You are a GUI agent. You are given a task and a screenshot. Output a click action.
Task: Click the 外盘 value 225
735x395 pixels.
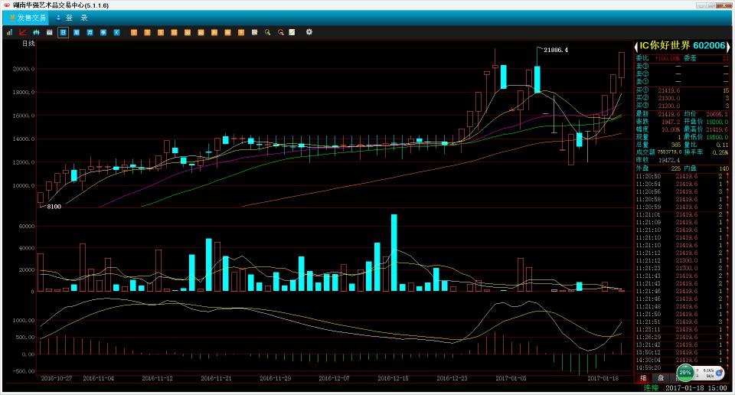click(675, 168)
